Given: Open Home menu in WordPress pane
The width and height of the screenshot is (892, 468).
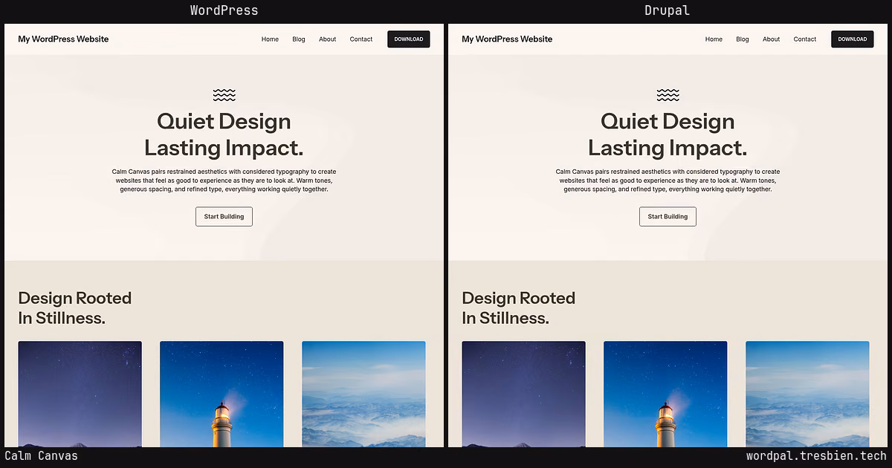Looking at the screenshot, I should point(270,39).
